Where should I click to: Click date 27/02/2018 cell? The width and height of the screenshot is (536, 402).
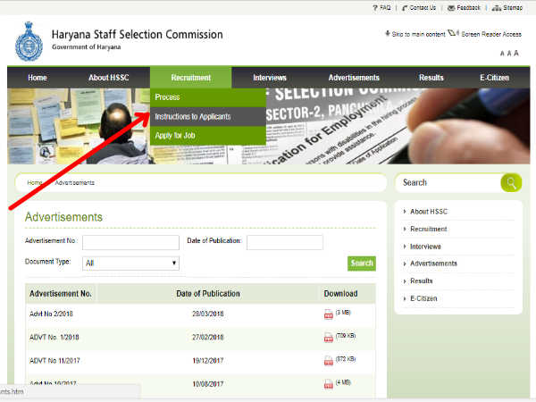point(208,338)
